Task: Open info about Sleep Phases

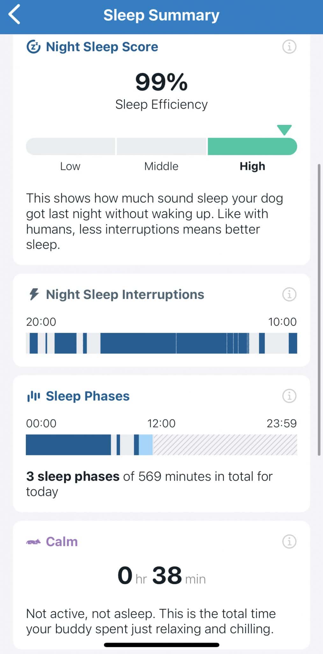Action: tap(289, 396)
